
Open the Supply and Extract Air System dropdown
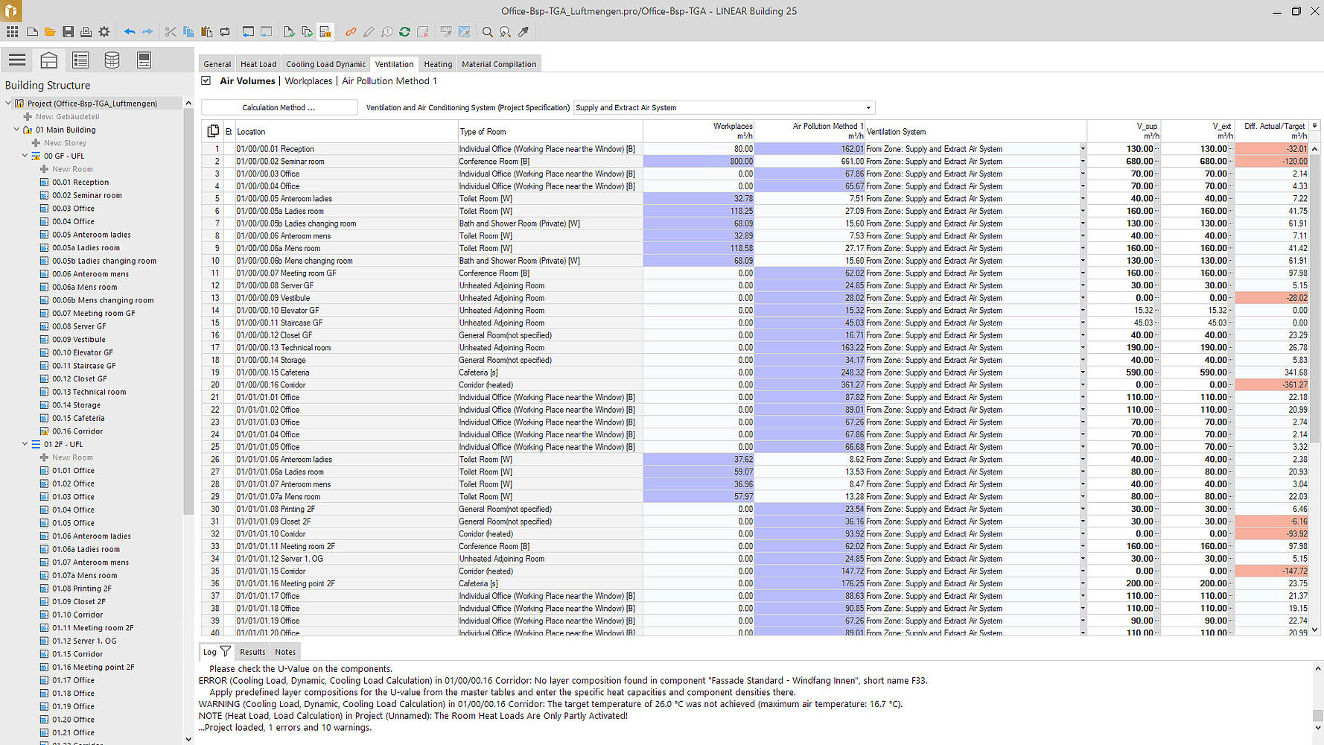tap(868, 108)
